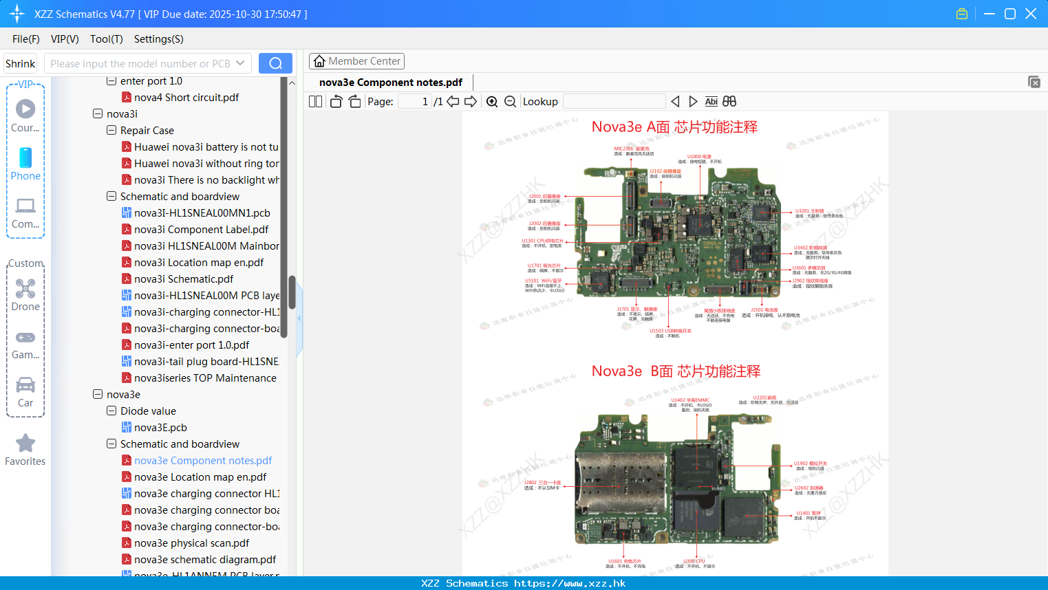Click the window-stack icon right of the document tab
Viewport: 1048px width, 590px height.
pyautogui.click(x=1034, y=82)
